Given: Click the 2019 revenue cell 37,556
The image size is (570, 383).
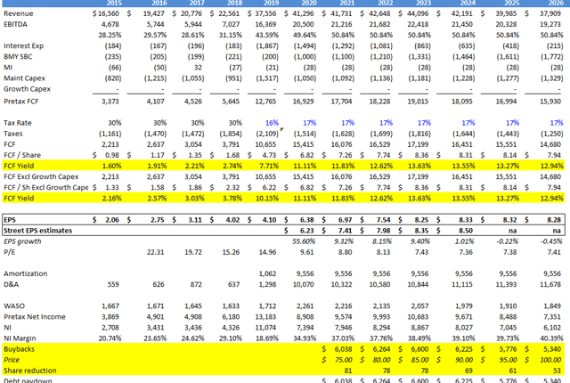Looking at the screenshot, I should [265, 13].
